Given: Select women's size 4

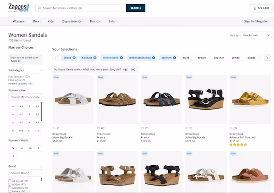Looking at the screenshot, I should coord(13,107).
